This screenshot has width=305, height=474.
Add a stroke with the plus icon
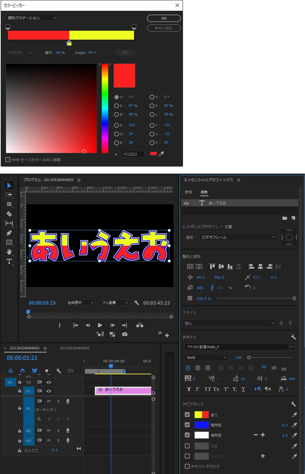(x=263, y=435)
